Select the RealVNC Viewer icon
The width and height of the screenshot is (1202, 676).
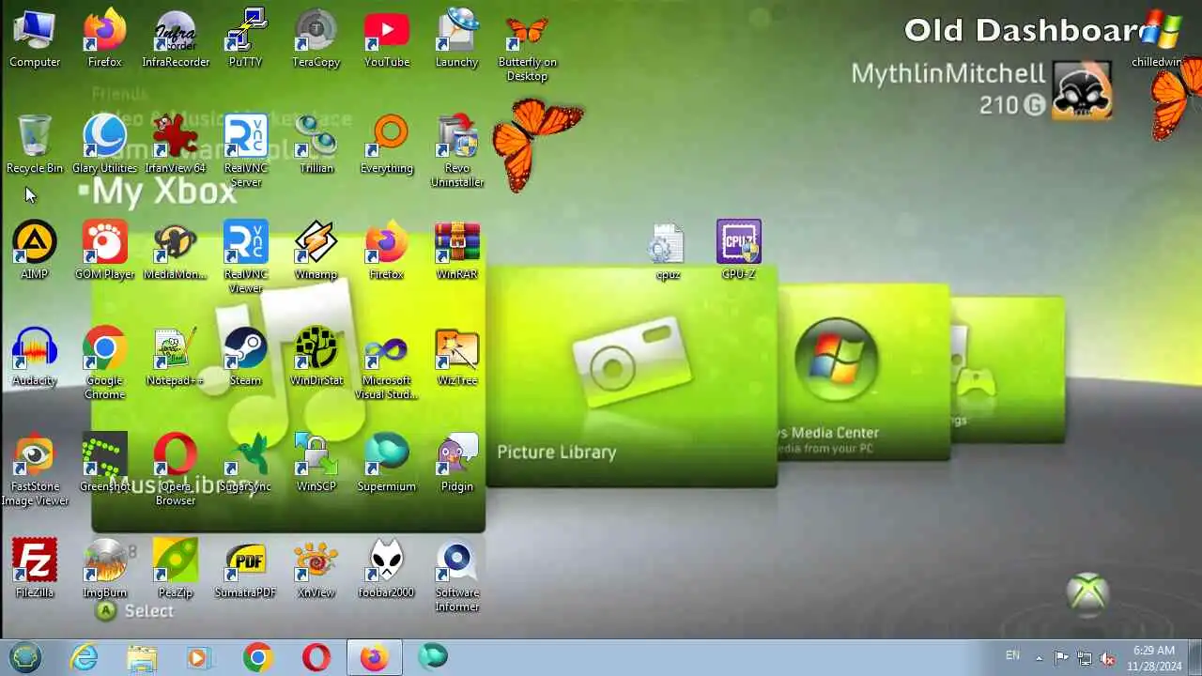(x=245, y=257)
